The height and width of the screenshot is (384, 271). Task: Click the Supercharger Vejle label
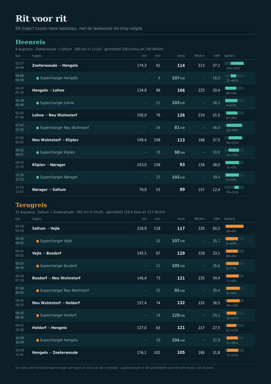click(56, 241)
